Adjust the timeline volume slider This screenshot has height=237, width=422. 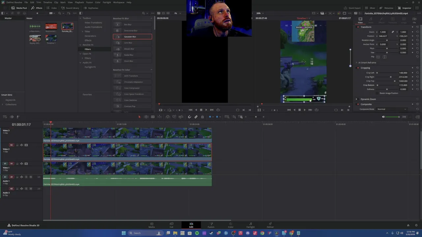[393, 117]
